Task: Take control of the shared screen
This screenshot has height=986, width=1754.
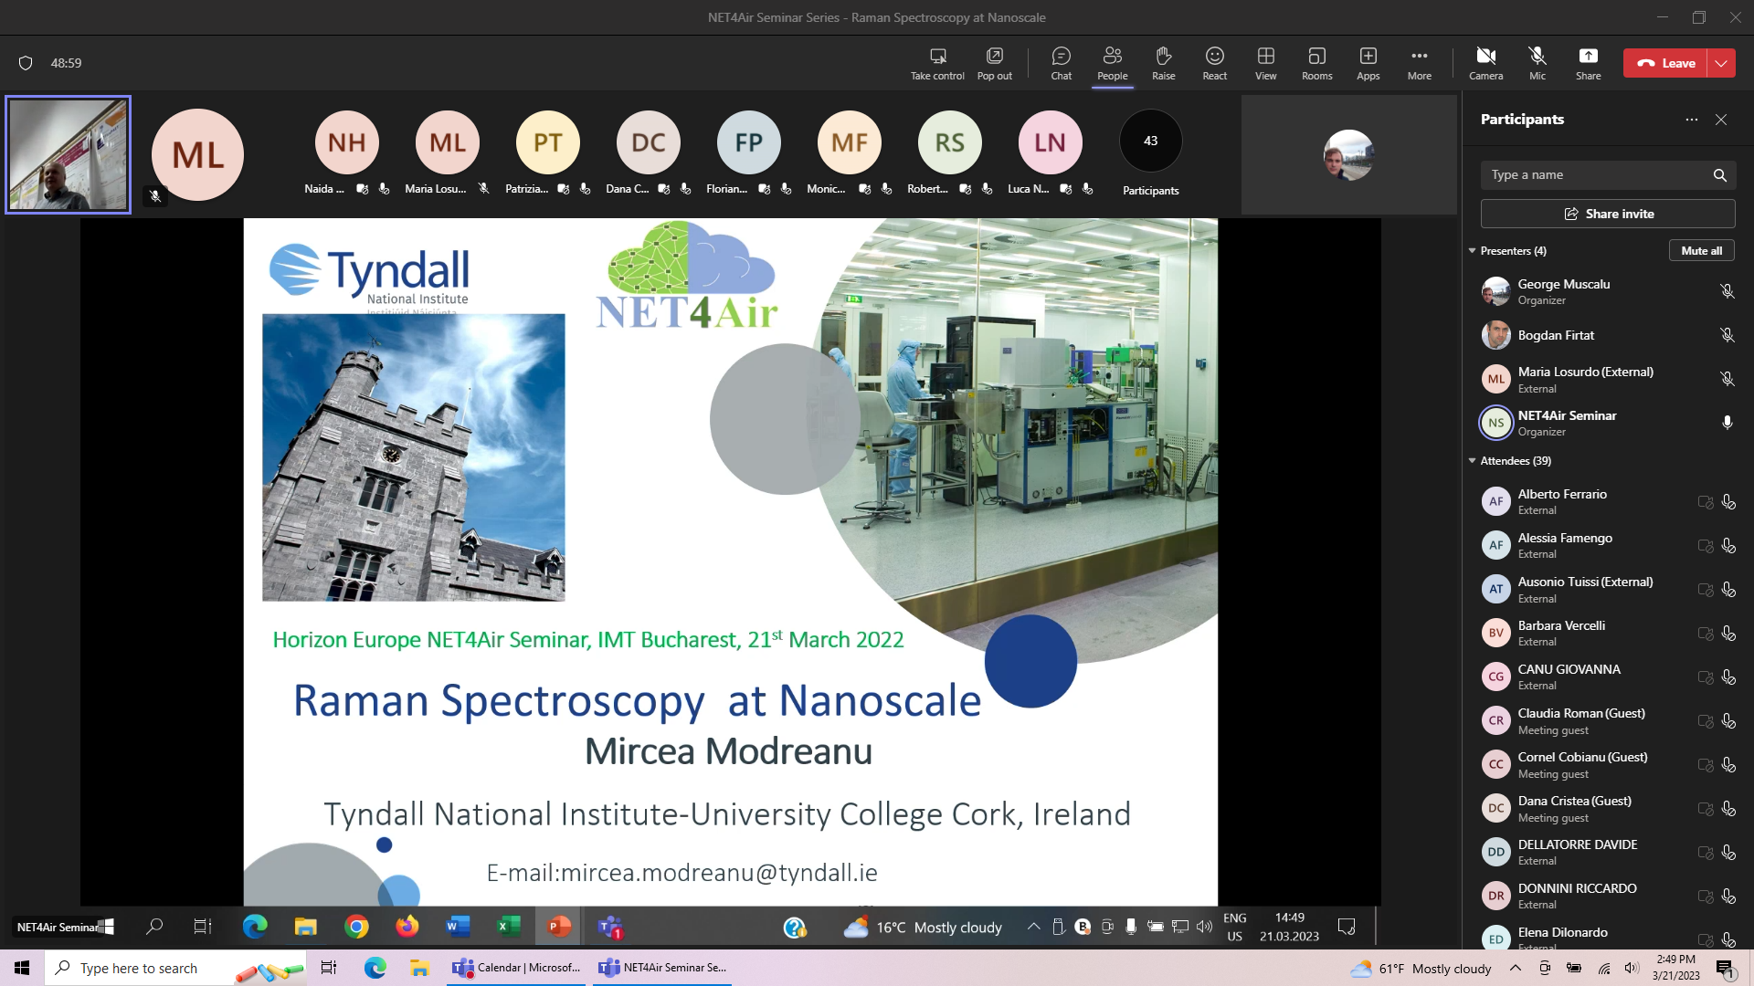Action: point(935,62)
